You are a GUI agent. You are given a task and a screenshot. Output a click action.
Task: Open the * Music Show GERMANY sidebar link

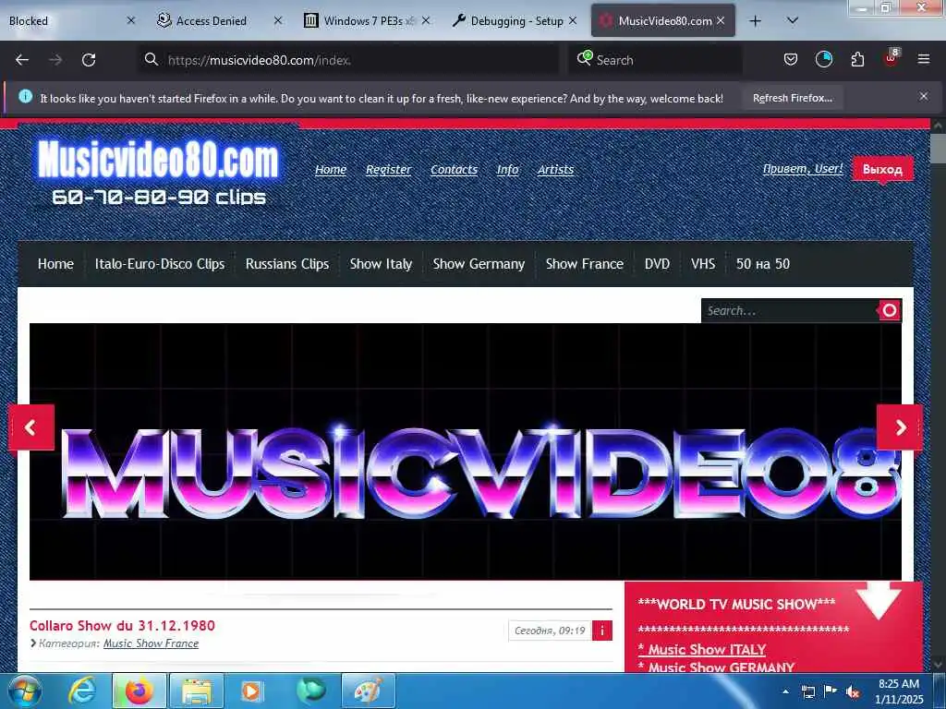(716, 667)
